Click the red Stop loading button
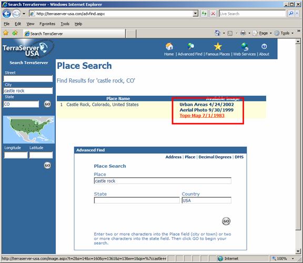 [x=213, y=14]
